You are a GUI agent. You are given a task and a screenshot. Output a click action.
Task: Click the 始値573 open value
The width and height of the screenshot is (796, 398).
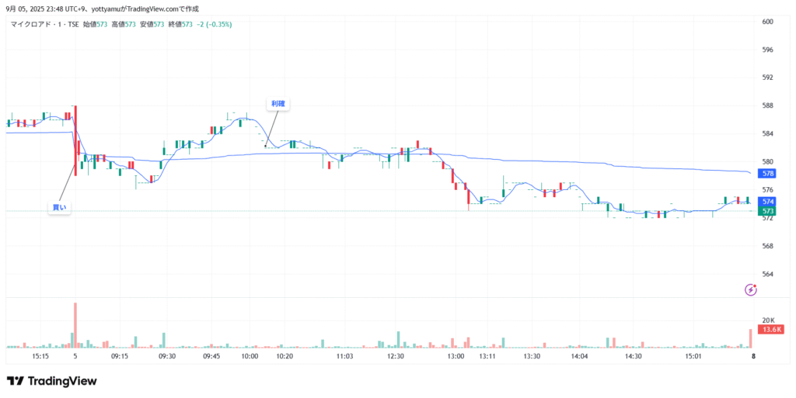95,24
